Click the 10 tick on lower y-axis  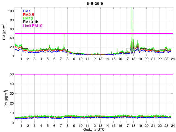(x=12, y=113)
